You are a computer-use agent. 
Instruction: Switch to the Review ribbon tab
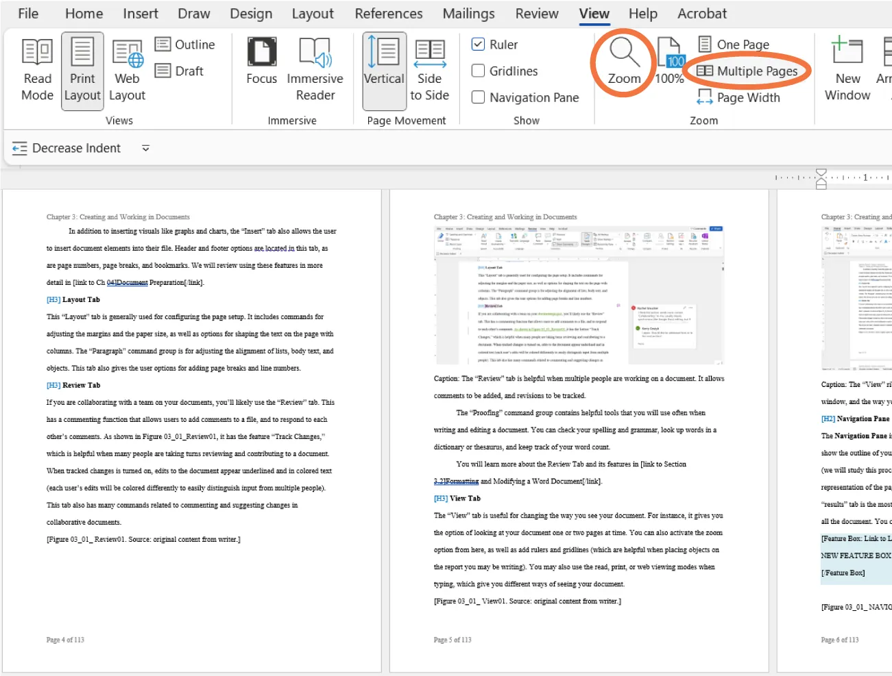(536, 13)
